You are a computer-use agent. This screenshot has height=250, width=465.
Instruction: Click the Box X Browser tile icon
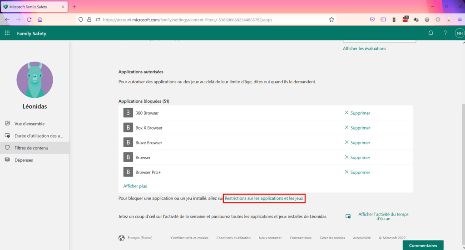[128, 128]
